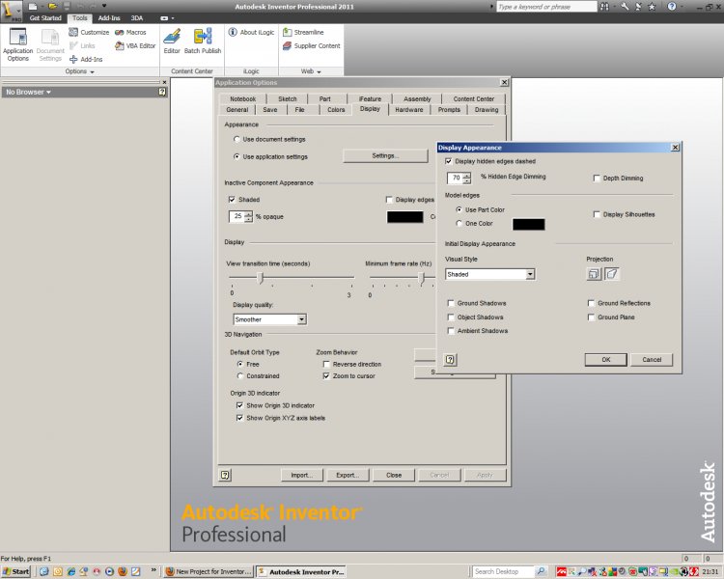Adjust Hidden Edge Dimming spinner
The height and width of the screenshot is (579, 724).
pos(467,178)
